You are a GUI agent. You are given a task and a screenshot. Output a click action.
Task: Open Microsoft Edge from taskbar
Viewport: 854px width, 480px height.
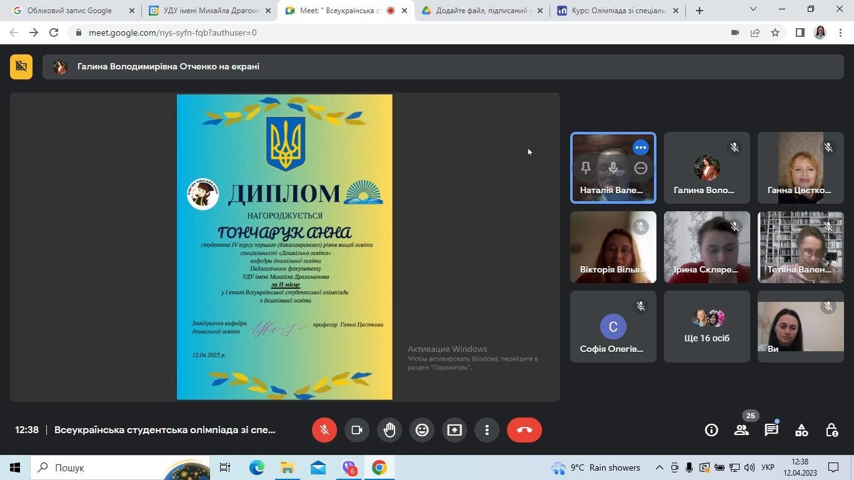tap(256, 467)
